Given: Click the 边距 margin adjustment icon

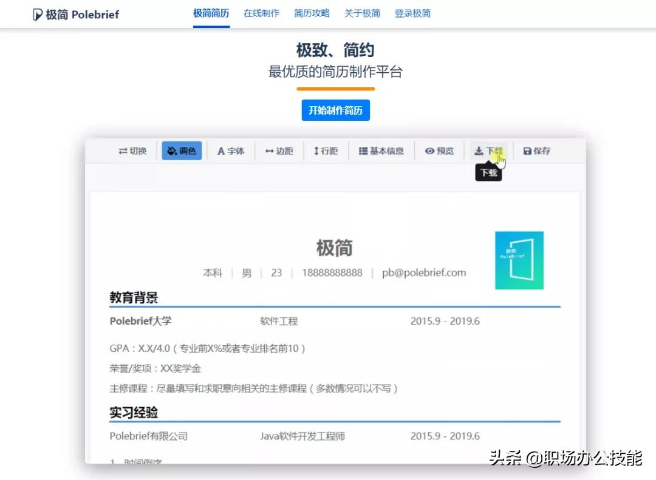Looking at the screenshot, I should [279, 150].
